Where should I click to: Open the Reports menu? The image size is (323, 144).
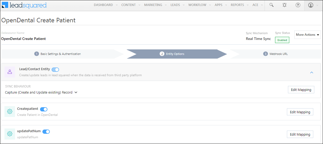tap(239, 5)
